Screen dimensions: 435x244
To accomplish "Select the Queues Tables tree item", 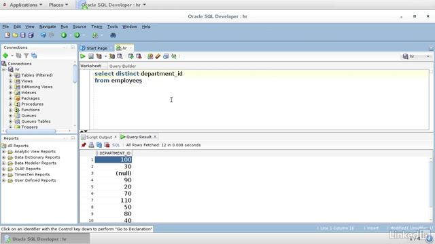I will [36, 121].
